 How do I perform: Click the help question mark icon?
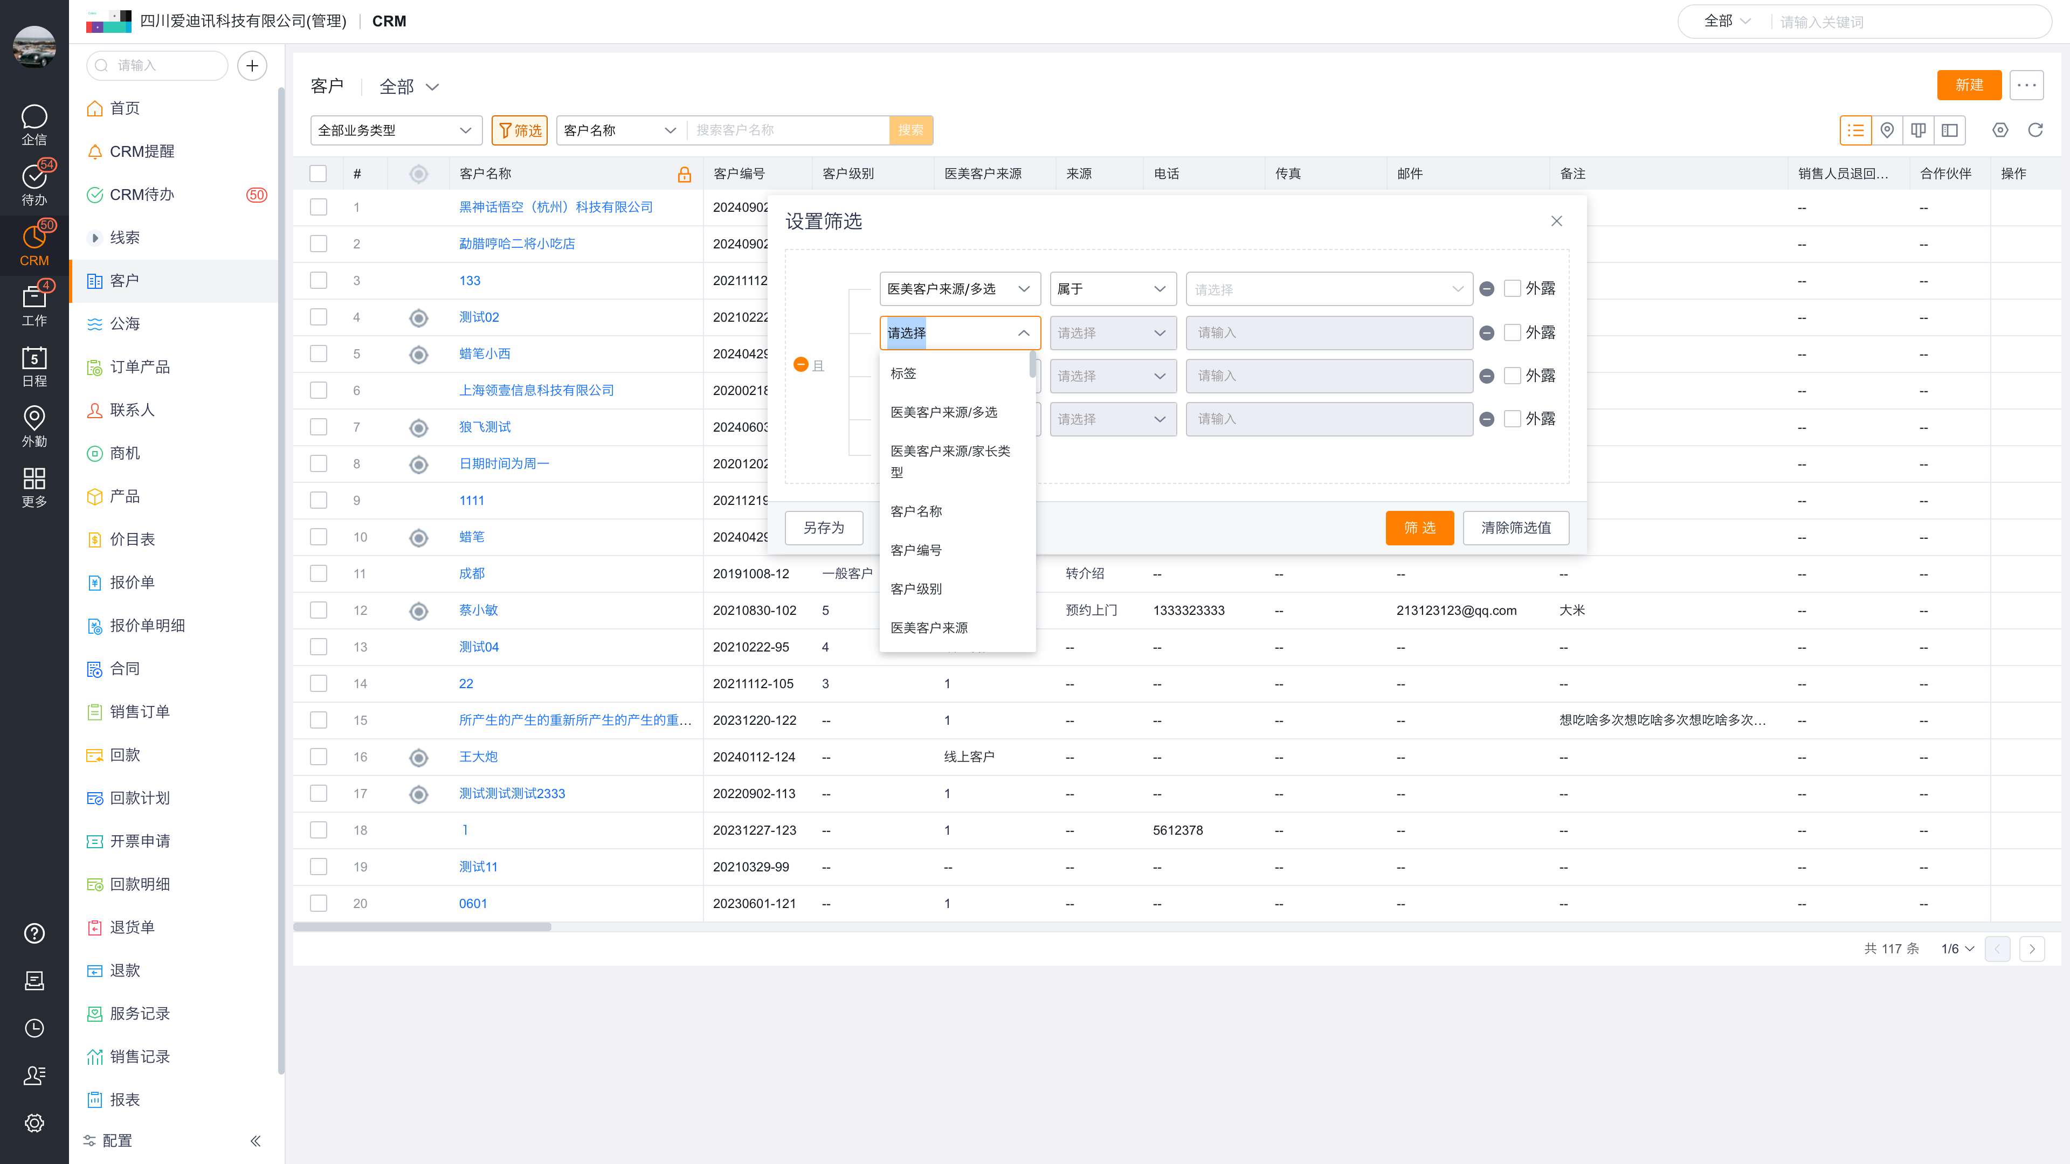click(x=34, y=933)
